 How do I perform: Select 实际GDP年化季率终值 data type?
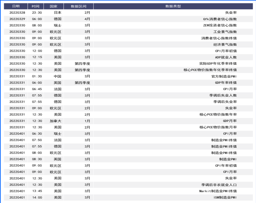(218, 63)
